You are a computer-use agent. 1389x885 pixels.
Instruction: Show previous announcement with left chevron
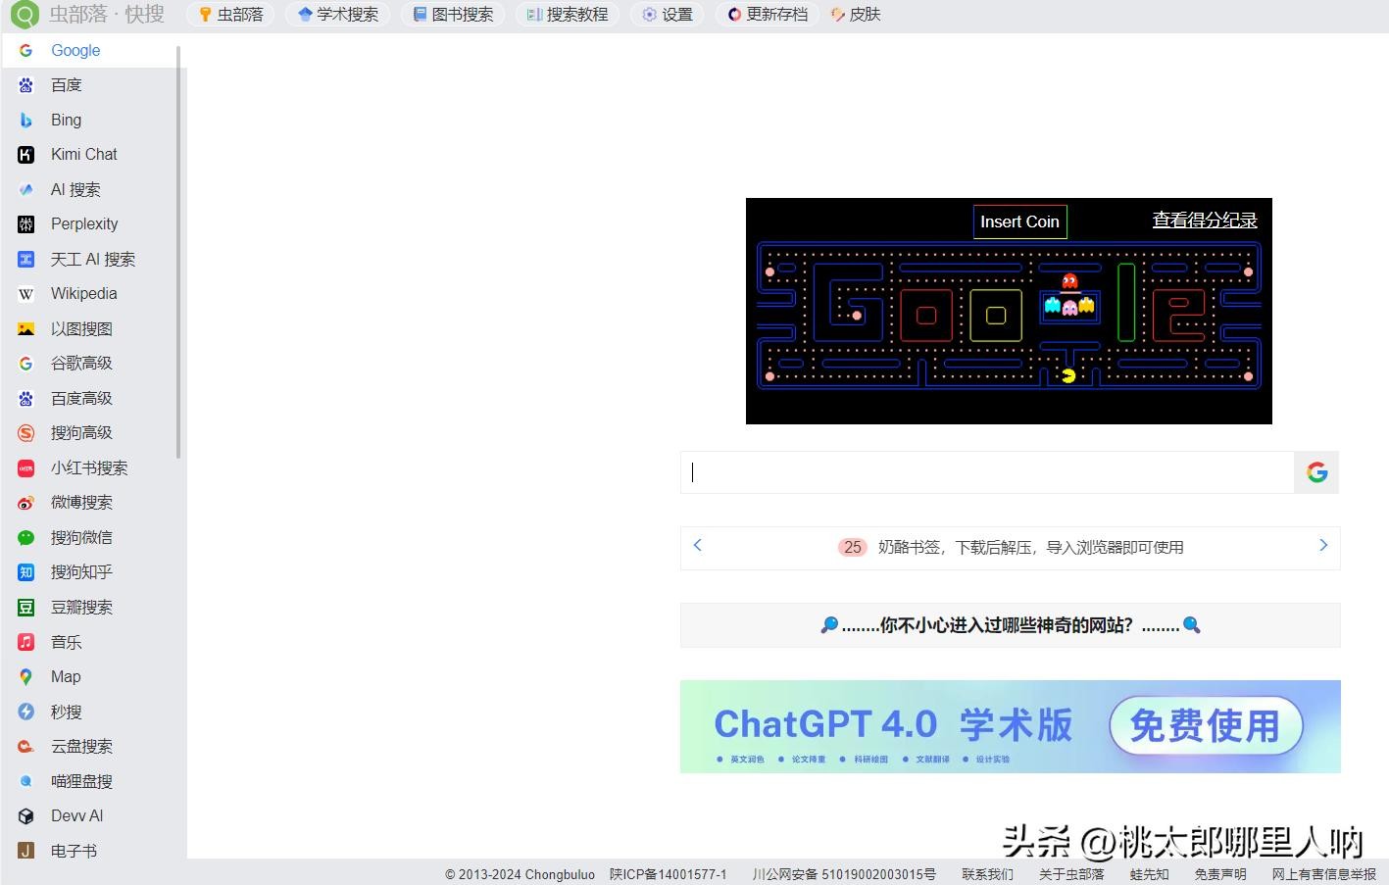(698, 545)
